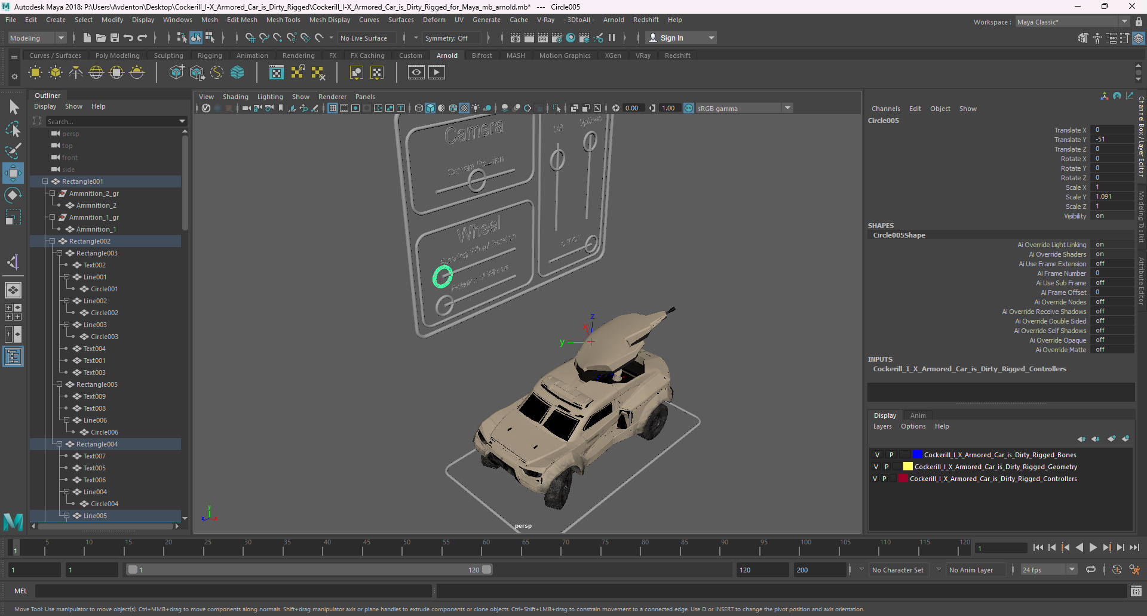The image size is (1147, 616).
Task: Enable wireframe shading icon in viewport
Action: point(419,108)
